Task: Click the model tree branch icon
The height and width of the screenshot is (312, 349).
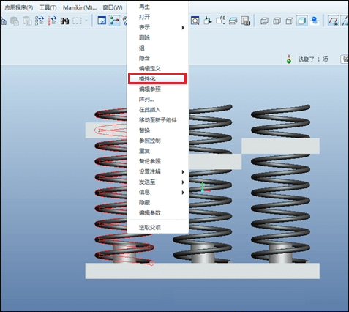Action: [114, 21]
